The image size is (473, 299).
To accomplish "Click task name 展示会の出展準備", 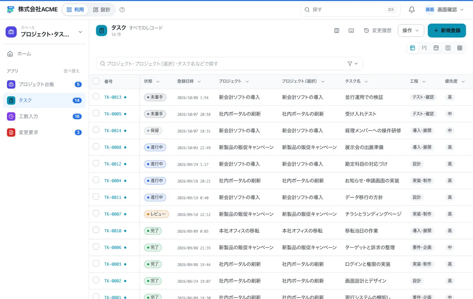I will coord(364,147).
